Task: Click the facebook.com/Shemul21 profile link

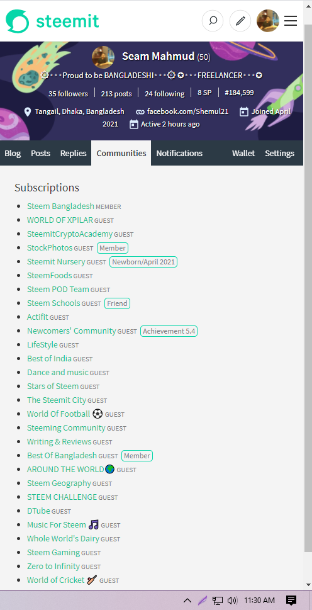Action: [187, 111]
